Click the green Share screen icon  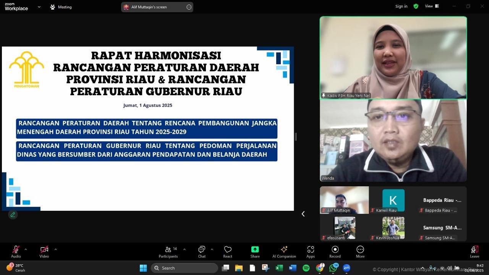(255, 251)
